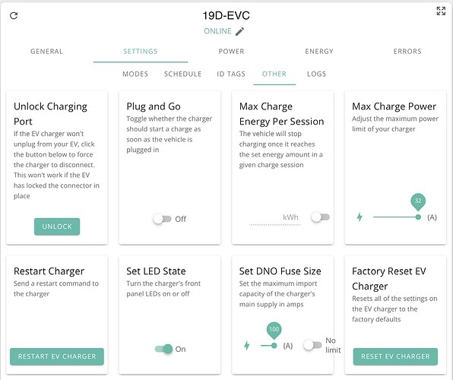This screenshot has height=380, width=453.
Task: Toggle the Plug and Go switch
Action: click(x=162, y=219)
